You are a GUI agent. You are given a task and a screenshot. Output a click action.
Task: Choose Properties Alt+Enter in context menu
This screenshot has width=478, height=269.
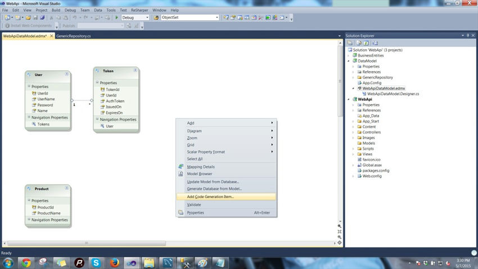(x=226, y=213)
